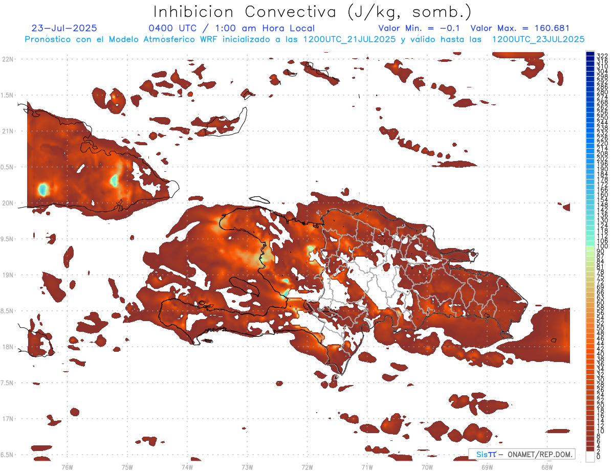Click the 20N latitude axis label
Screen dimensions: 614x474
coord(8,203)
